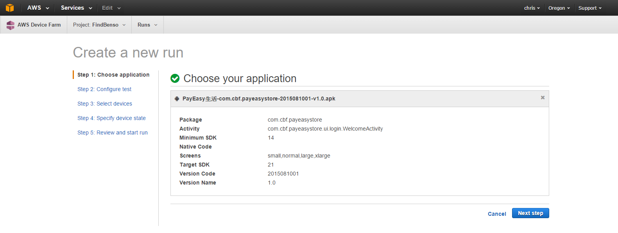Open the AWS dropdown menu

(38, 8)
